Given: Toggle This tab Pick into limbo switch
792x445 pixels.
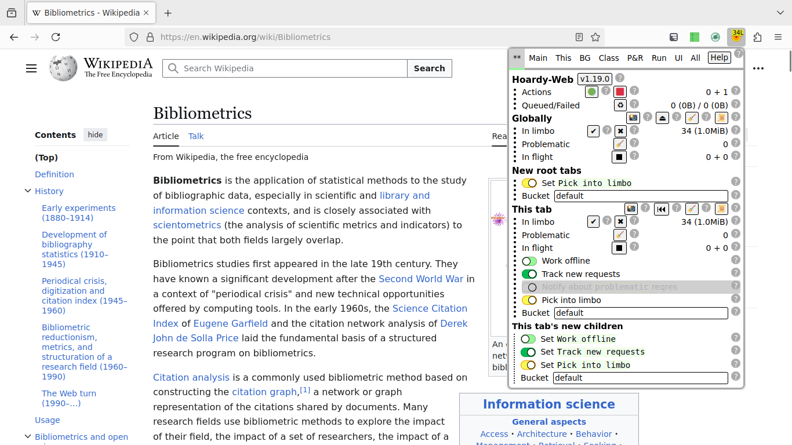Looking at the screenshot, I should 529,300.
